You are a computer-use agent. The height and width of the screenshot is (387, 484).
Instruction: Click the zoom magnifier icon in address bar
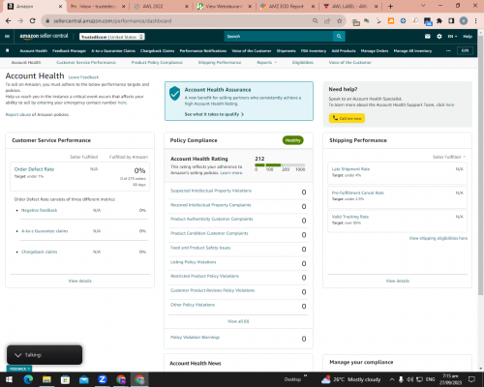click(x=315, y=21)
